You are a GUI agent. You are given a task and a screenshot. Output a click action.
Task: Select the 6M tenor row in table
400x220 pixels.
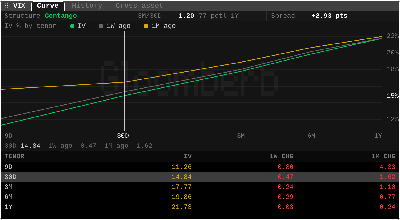(x=200, y=197)
